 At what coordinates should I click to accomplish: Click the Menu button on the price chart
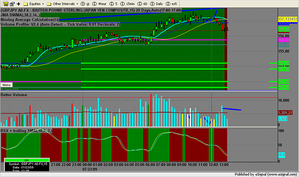pyautogui.click(x=7, y=85)
